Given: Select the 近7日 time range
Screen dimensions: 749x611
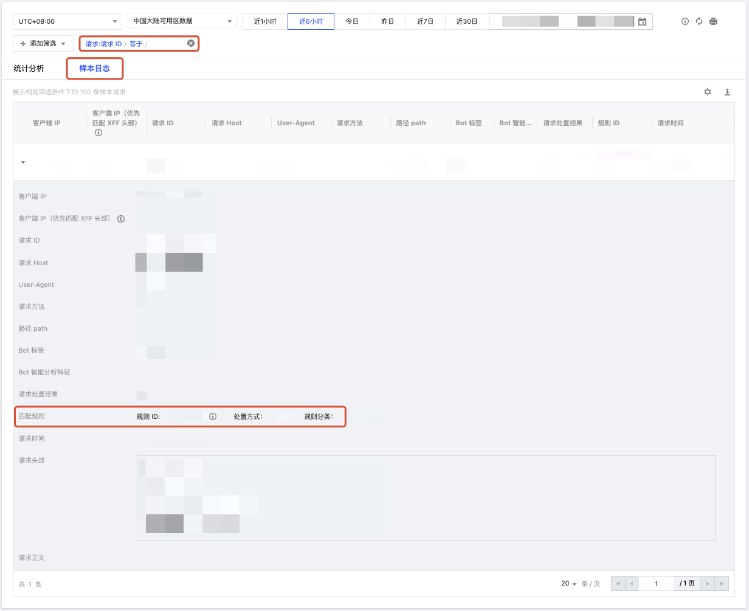Looking at the screenshot, I should click(x=426, y=21).
